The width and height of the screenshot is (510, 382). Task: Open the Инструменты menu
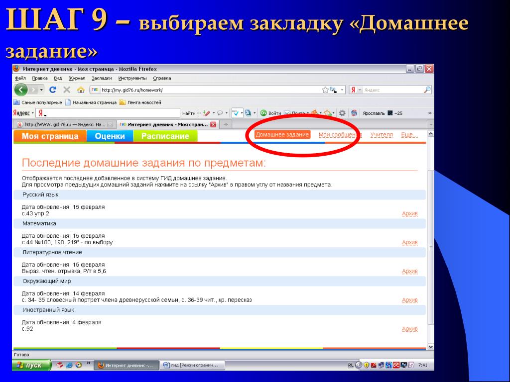click(132, 78)
